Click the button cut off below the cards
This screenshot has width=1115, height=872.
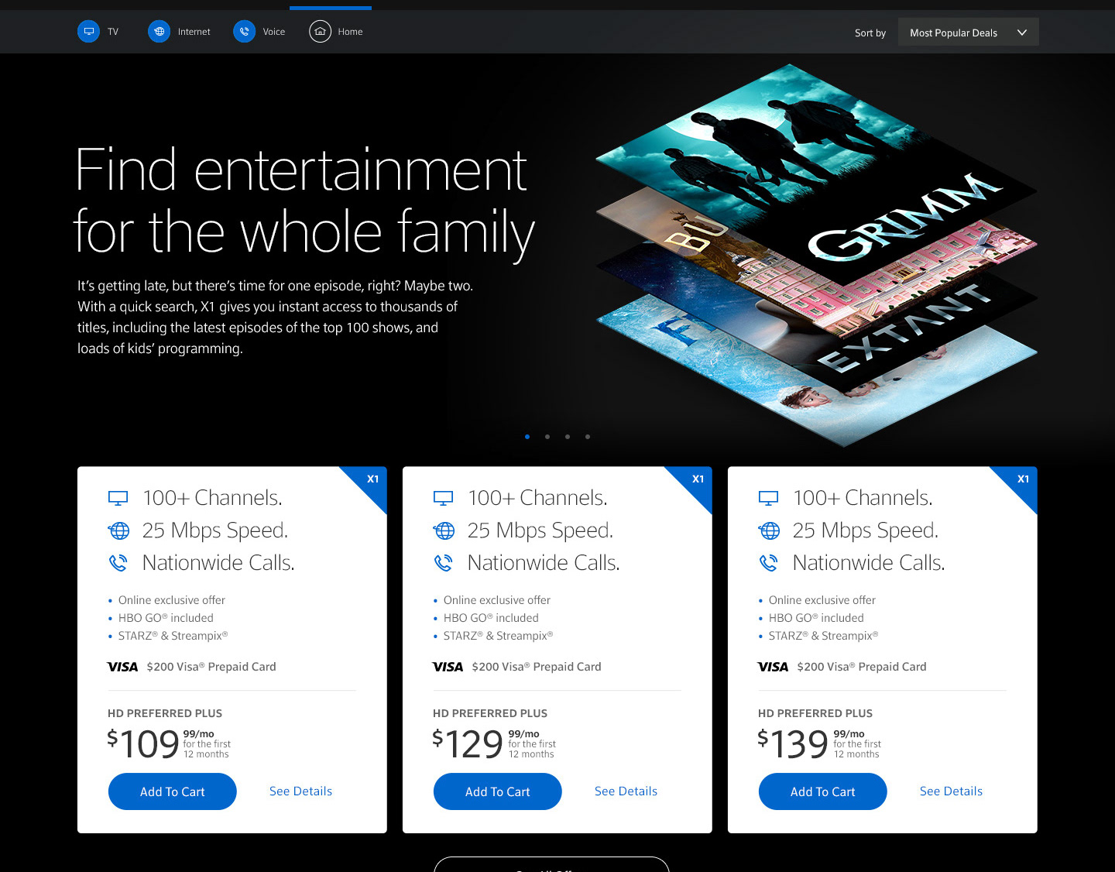[x=551, y=864]
